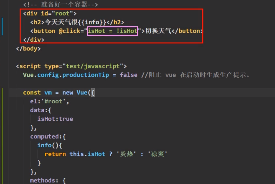Click the comment '阻止 vue 在启动时生成生产提示'
This screenshot has height=184, width=275.
[195, 75]
